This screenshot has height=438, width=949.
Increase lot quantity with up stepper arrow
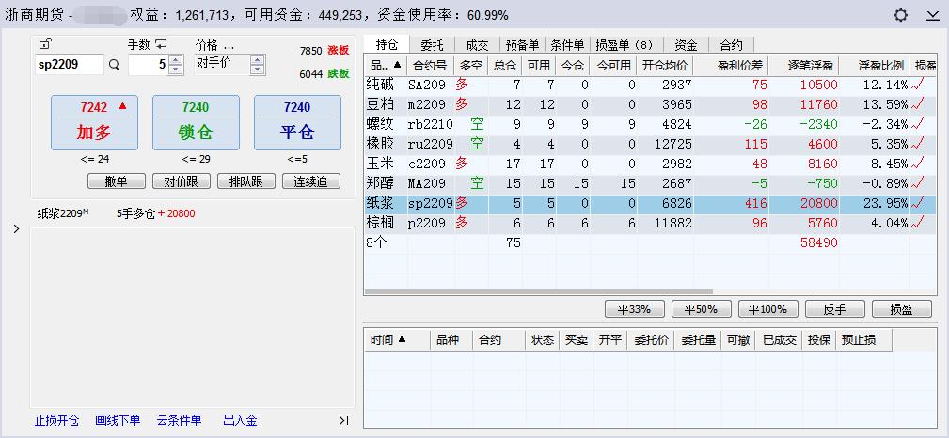175,60
